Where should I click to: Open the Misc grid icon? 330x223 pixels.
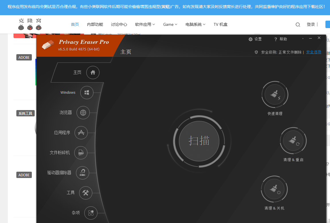(91, 213)
